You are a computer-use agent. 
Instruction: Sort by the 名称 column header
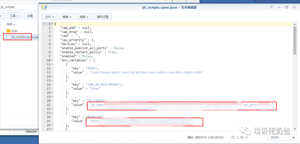(11, 24)
